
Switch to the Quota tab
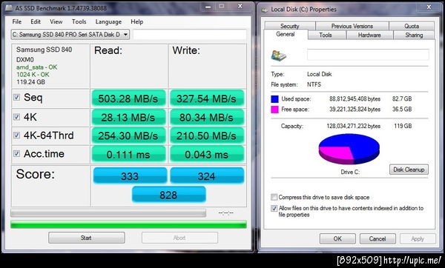tap(412, 26)
